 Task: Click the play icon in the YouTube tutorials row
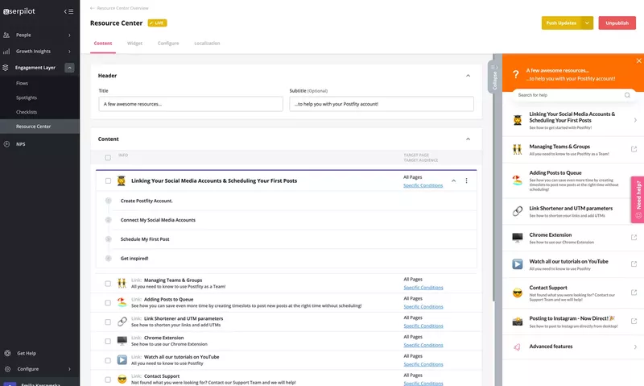point(122,360)
